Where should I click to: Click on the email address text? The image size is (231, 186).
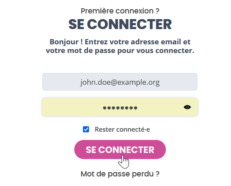[120, 82]
